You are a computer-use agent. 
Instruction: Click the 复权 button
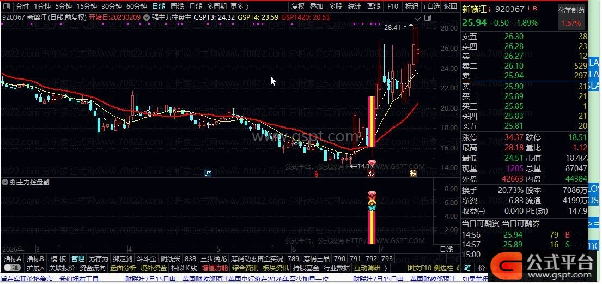[297, 6]
